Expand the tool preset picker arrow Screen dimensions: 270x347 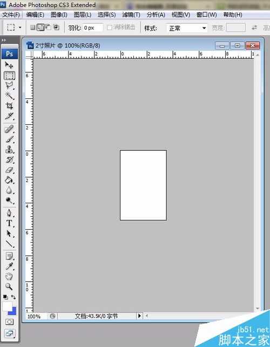[20, 28]
